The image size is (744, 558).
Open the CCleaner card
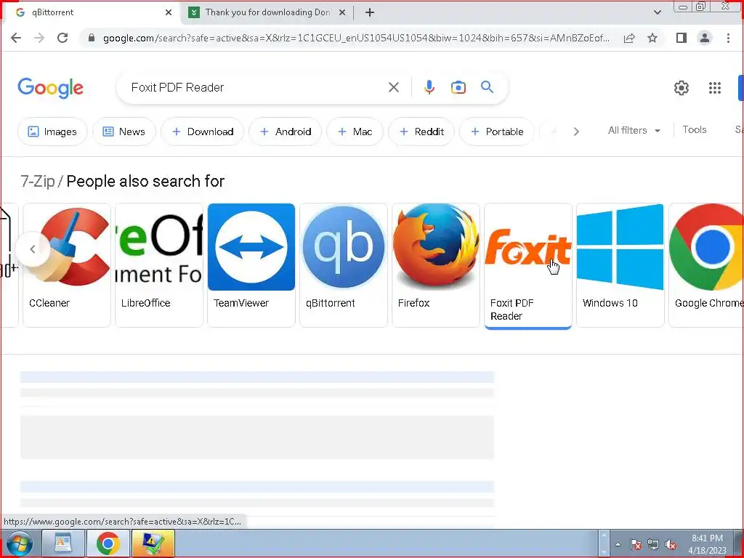click(67, 264)
